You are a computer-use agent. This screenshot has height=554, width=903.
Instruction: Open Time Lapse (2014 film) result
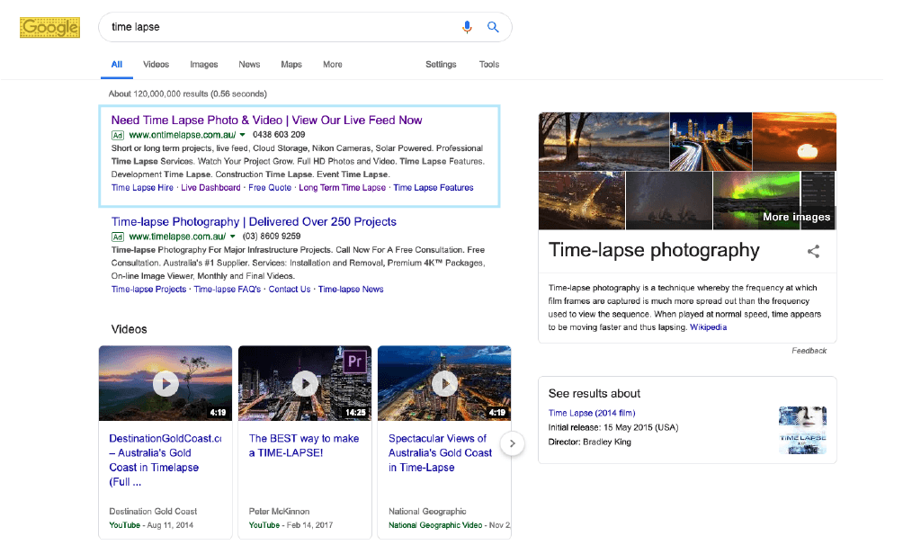click(592, 413)
